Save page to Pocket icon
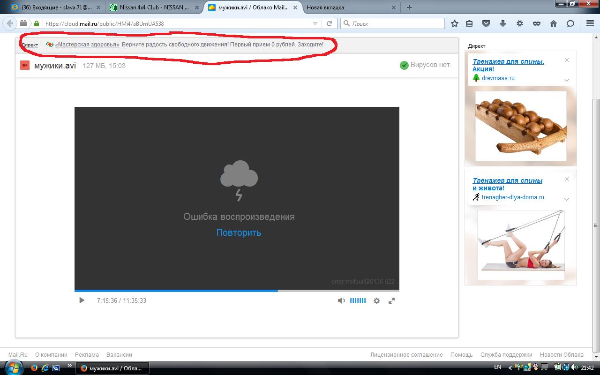This screenshot has width=600, height=375. coord(486,23)
